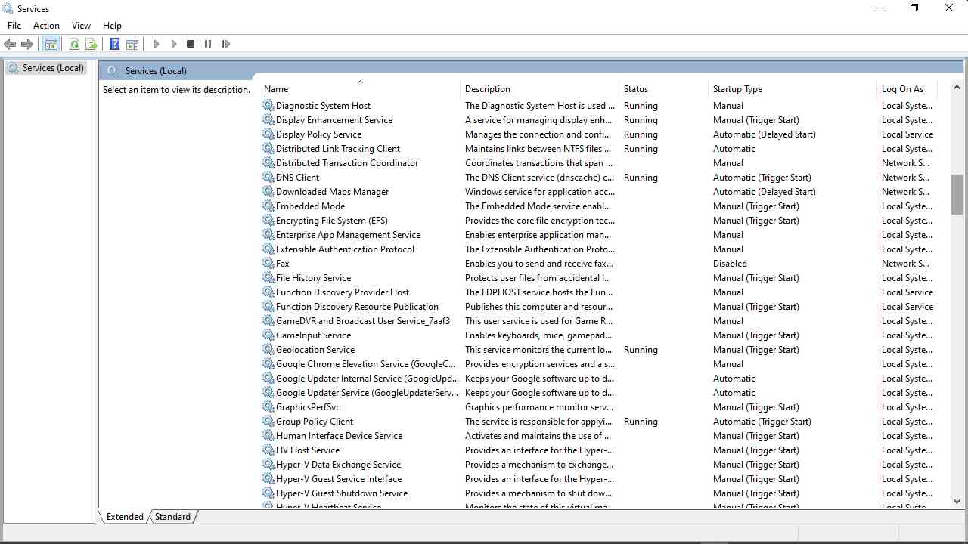The image size is (968, 544).
Task: Click the Refresh toolbar icon
Action: 74,44
